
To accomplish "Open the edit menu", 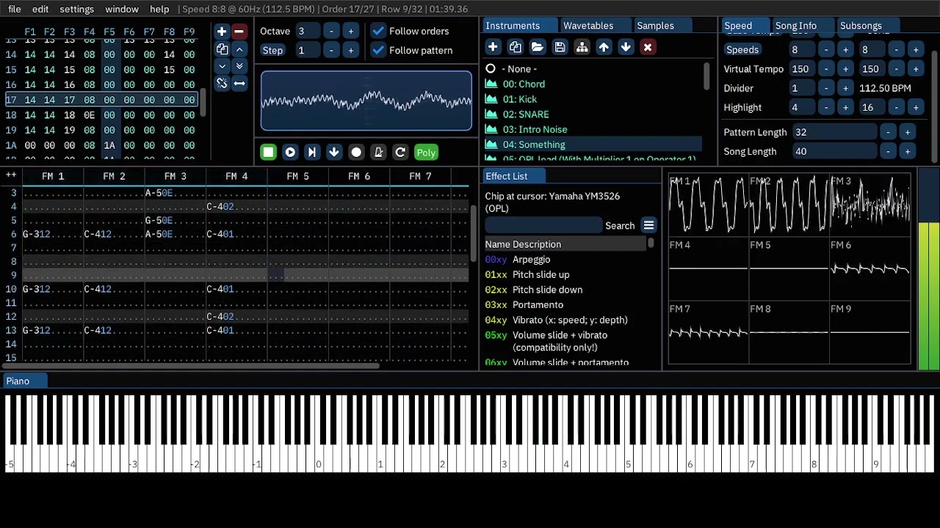I will (40, 9).
